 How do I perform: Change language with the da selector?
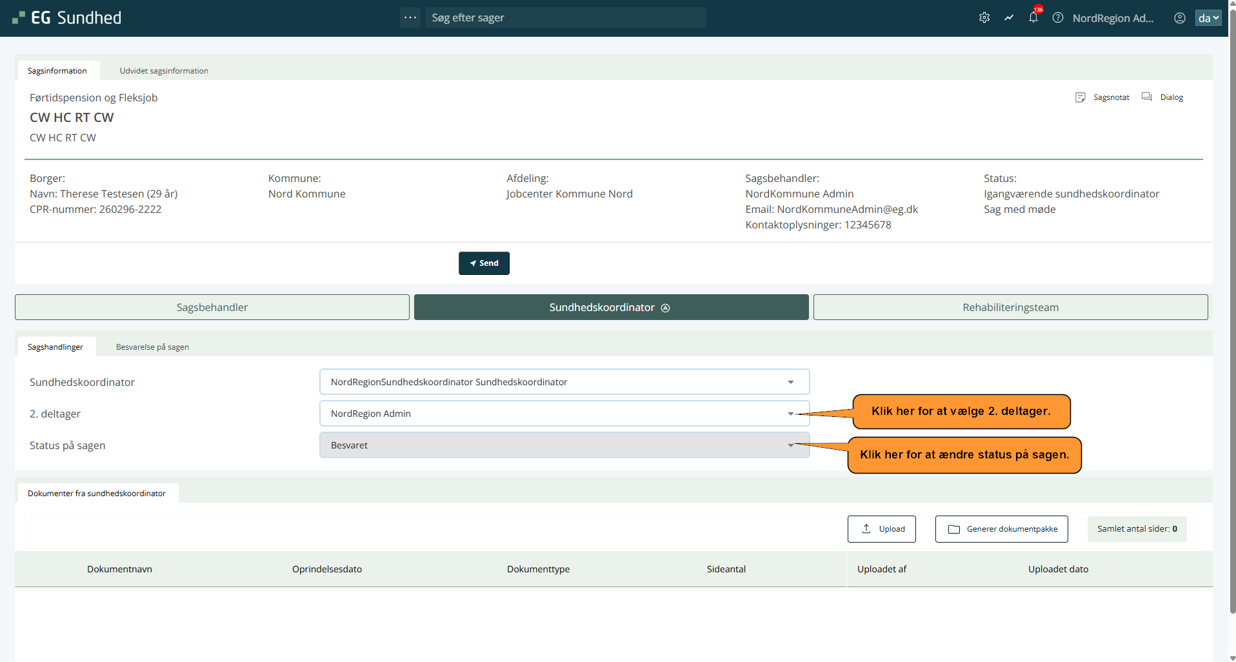coord(1208,18)
